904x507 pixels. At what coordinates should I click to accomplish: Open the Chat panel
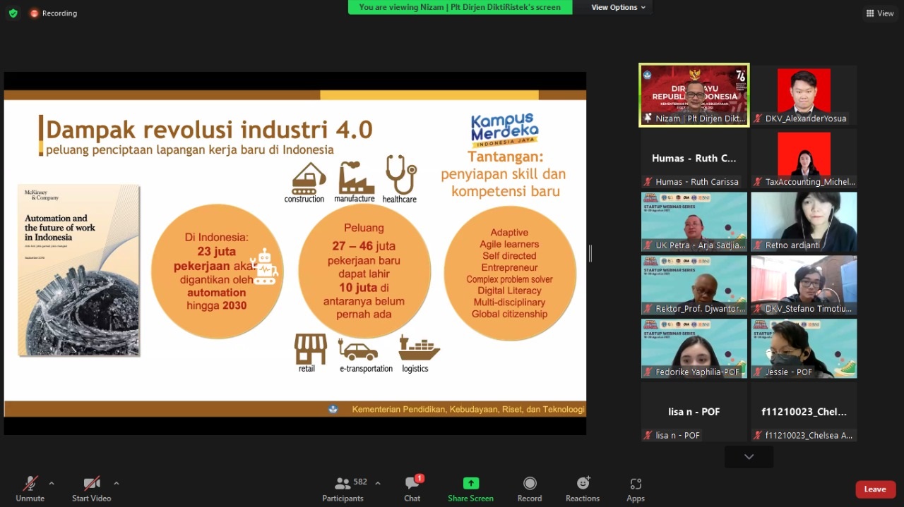[x=412, y=489]
